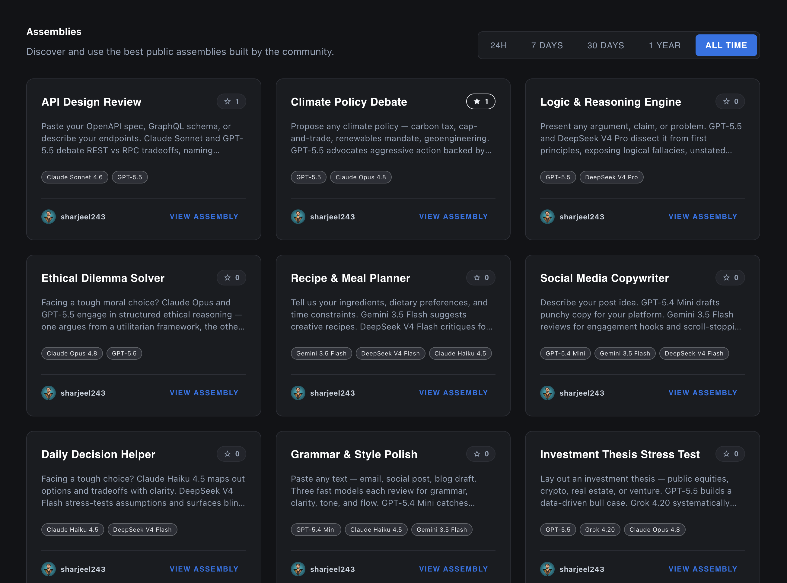Click GPT-5.4 Mini tag on Social Media Copywriter
787x583 pixels.
(x=566, y=353)
